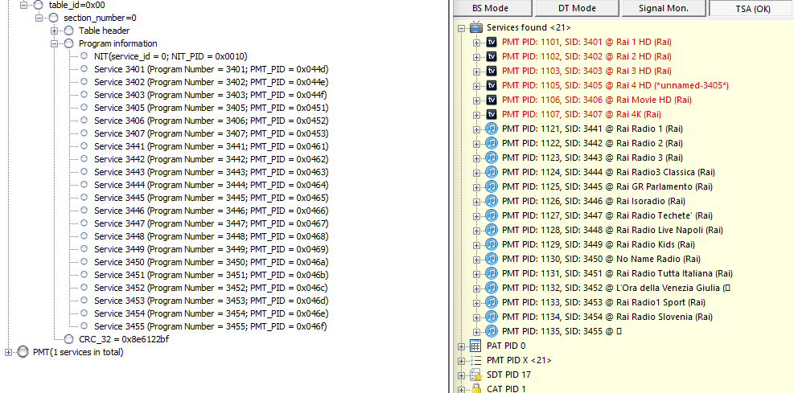
Task: Select Service 3441 program row
Action: pos(211,146)
